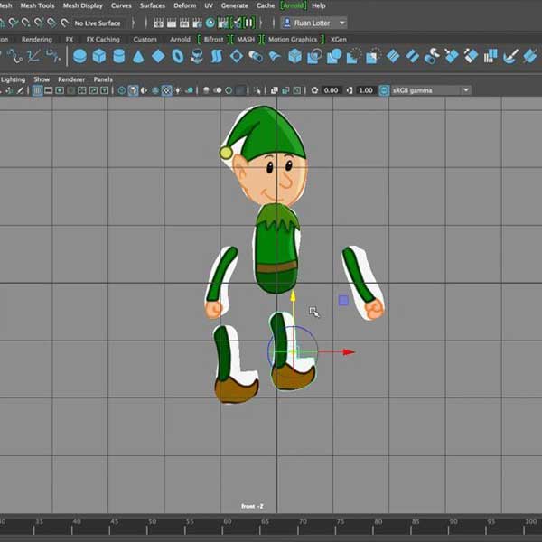This screenshot has width=542, height=542.
Task: Click the yellow Y-axis move manipulator arrow
Action: pyautogui.click(x=293, y=296)
